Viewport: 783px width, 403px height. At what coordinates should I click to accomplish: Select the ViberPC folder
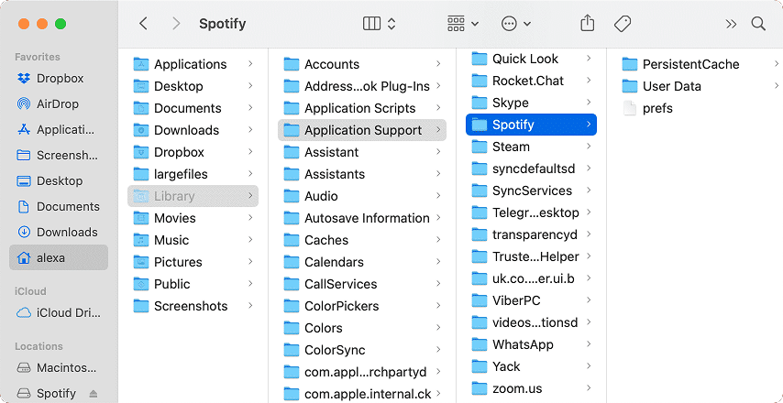pos(531,300)
